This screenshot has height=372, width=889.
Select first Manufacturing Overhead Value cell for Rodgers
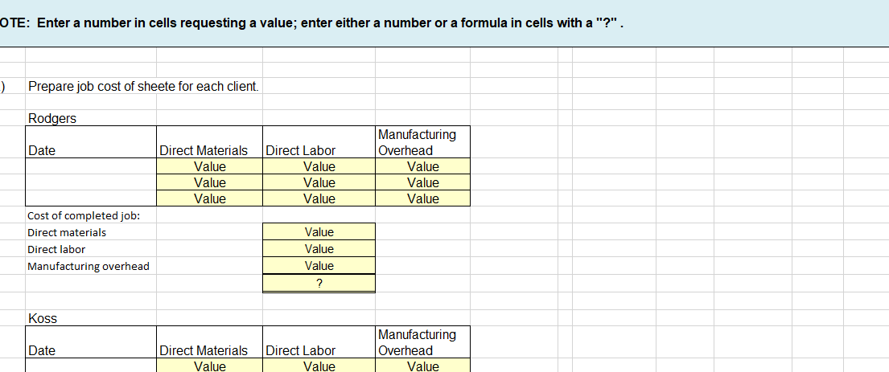422,166
